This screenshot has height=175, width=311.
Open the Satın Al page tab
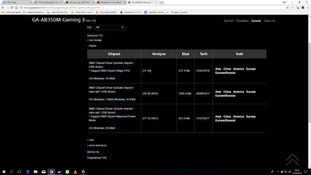click(x=269, y=21)
